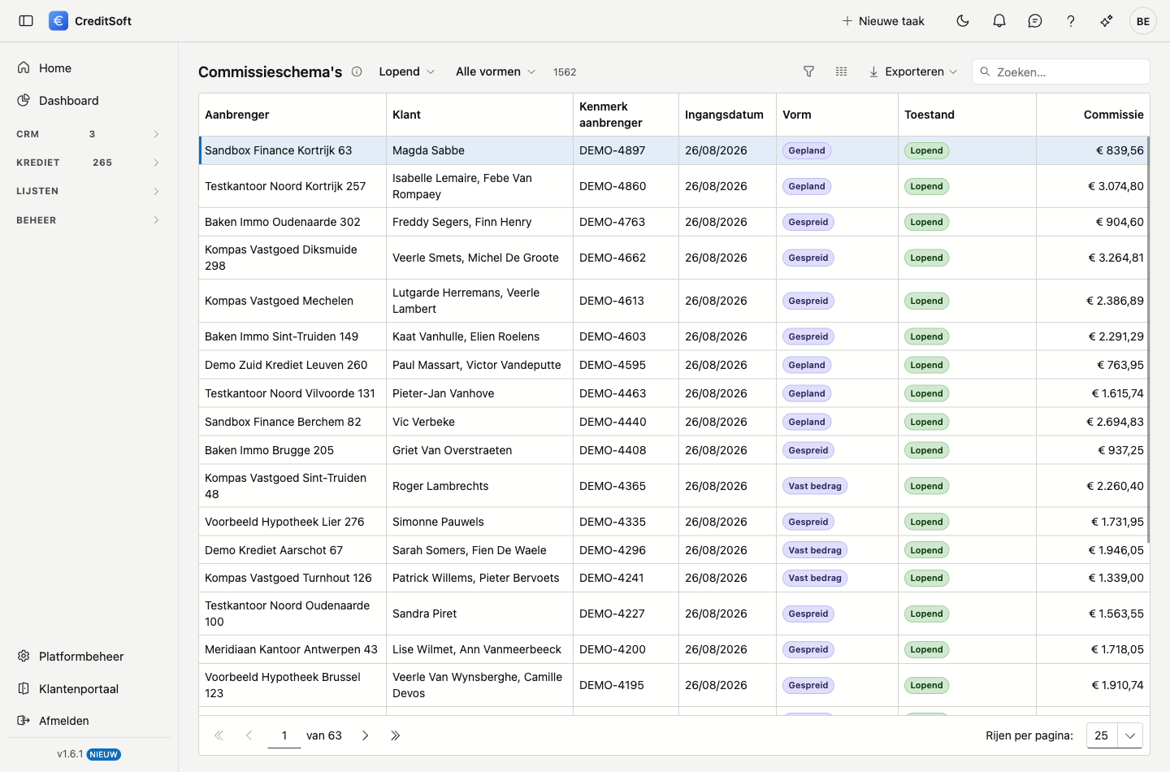Click the sparkle assistant icon
The height and width of the screenshot is (772, 1170).
click(1107, 21)
